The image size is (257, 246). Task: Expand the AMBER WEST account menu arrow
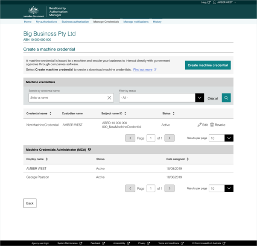click(x=235, y=2)
